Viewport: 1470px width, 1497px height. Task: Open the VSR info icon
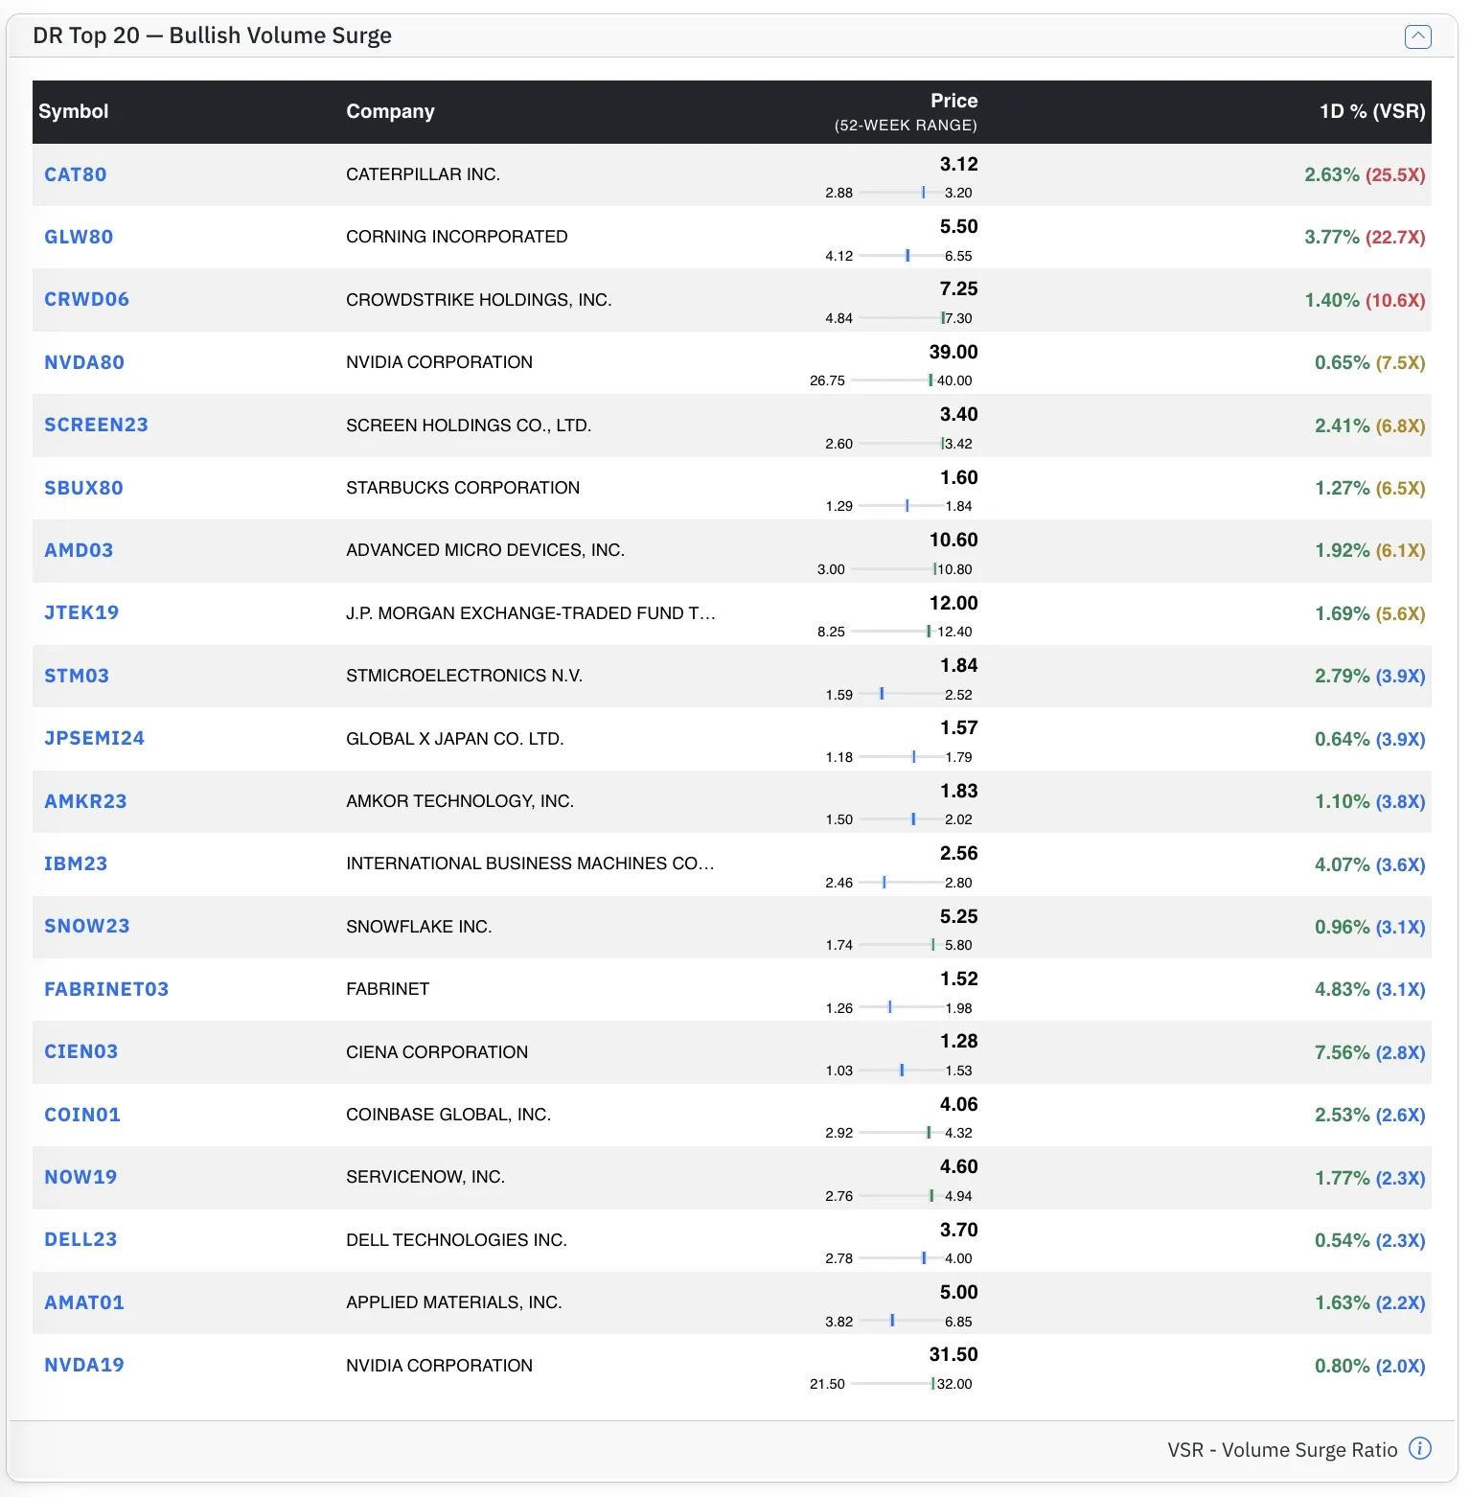[x=1420, y=1448]
